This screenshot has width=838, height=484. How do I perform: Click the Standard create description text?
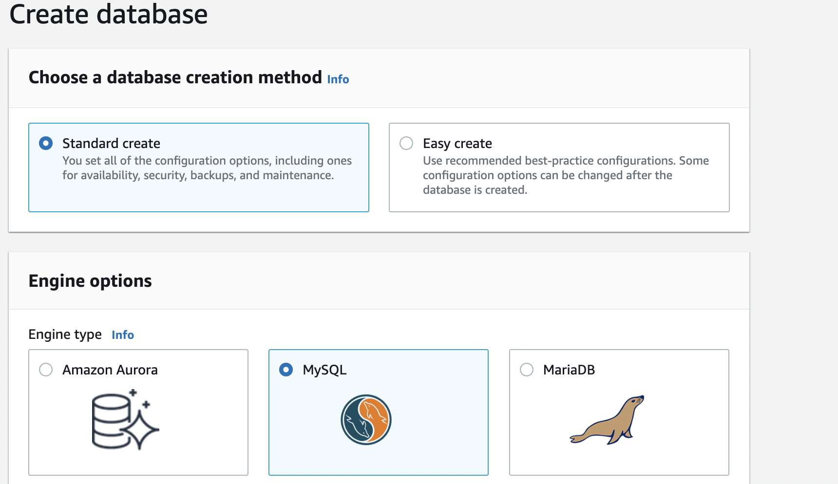coord(207,168)
